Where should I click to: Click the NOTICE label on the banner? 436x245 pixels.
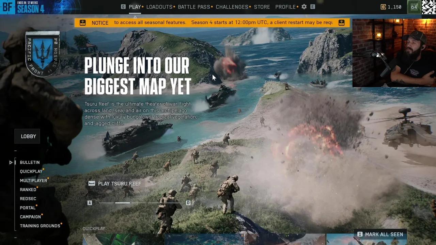[x=100, y=23]
